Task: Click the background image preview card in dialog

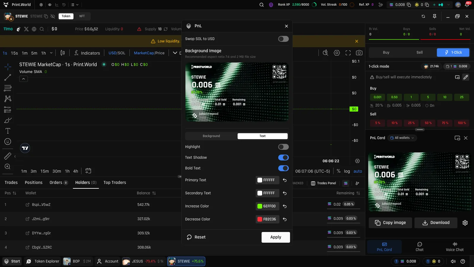Action: coord(237,92)
